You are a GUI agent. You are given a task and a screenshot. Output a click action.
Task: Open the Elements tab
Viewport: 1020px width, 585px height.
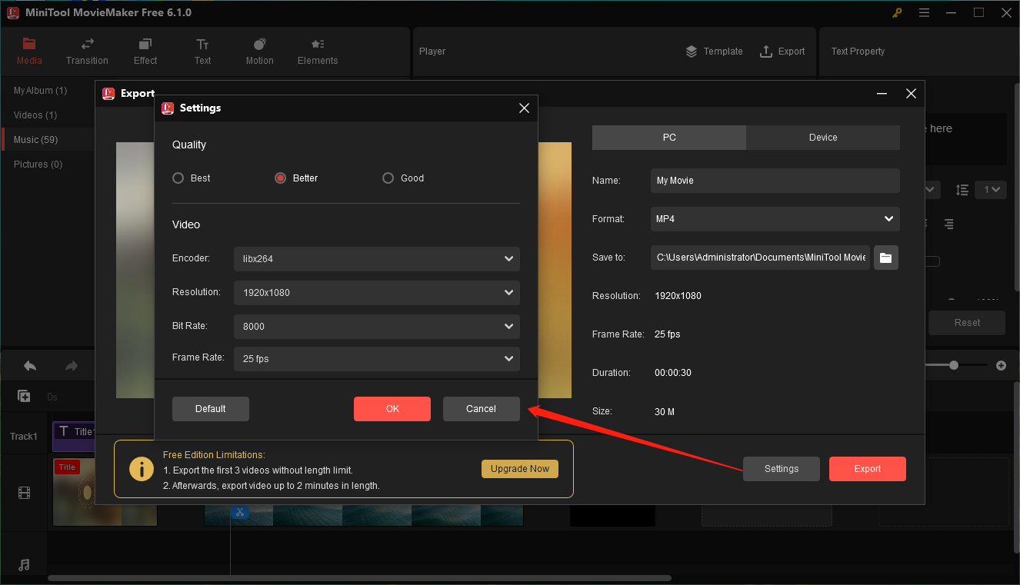tap(318, 52)
